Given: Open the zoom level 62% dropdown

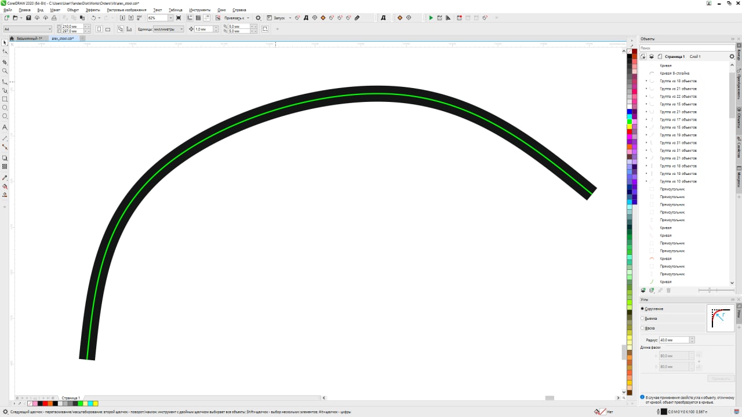Looking at the screenshot, I should tap(170, 17).
